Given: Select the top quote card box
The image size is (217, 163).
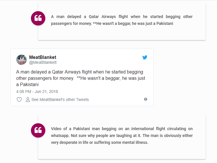Looking at the screenshot, I should 122,21.
